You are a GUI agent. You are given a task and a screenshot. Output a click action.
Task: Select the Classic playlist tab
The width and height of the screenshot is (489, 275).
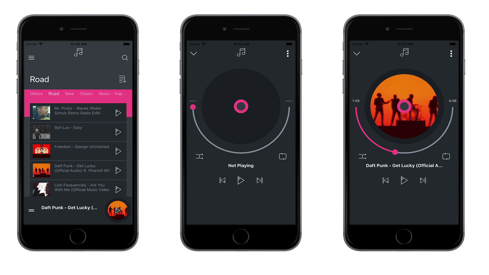click(x=86, y=94)
